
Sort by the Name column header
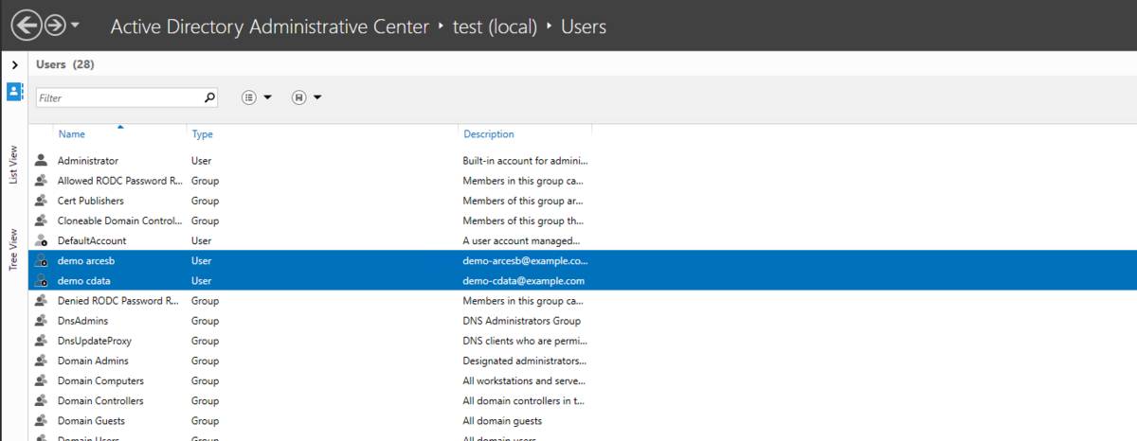coord(72,134)
